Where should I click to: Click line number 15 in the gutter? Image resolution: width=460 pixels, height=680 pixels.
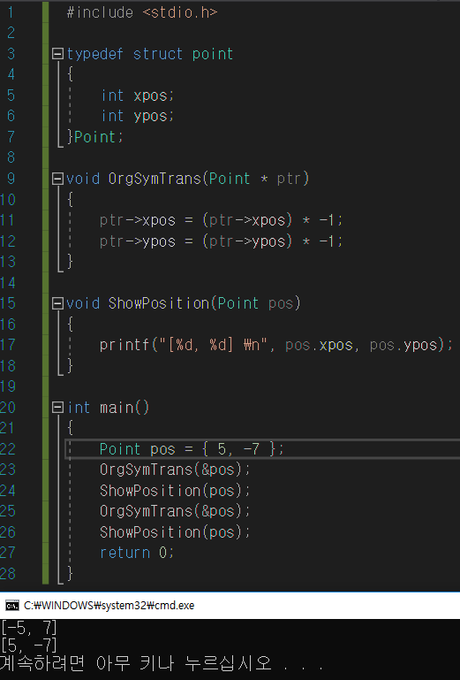click(x=8, y=303)
